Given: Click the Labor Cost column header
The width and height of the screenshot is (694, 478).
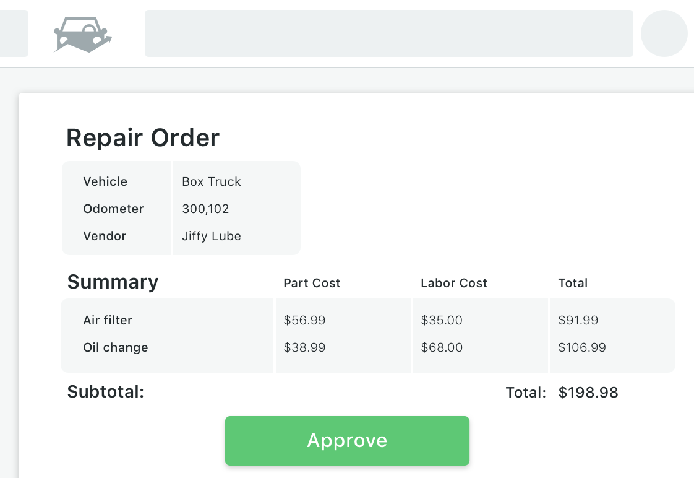Looking at the screenshot, I should (x=454, y=283).
